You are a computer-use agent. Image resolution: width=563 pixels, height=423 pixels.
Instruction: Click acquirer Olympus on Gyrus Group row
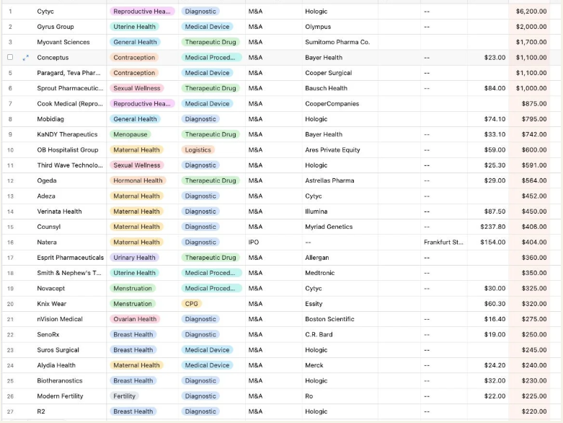click(x=318, y=27)
